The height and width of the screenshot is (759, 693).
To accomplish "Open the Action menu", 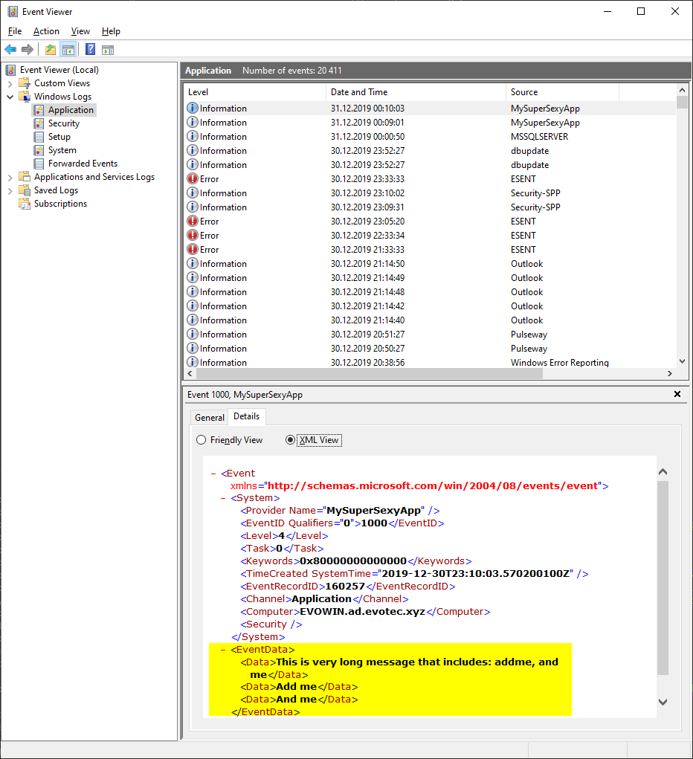I will (x=46, y=31).
